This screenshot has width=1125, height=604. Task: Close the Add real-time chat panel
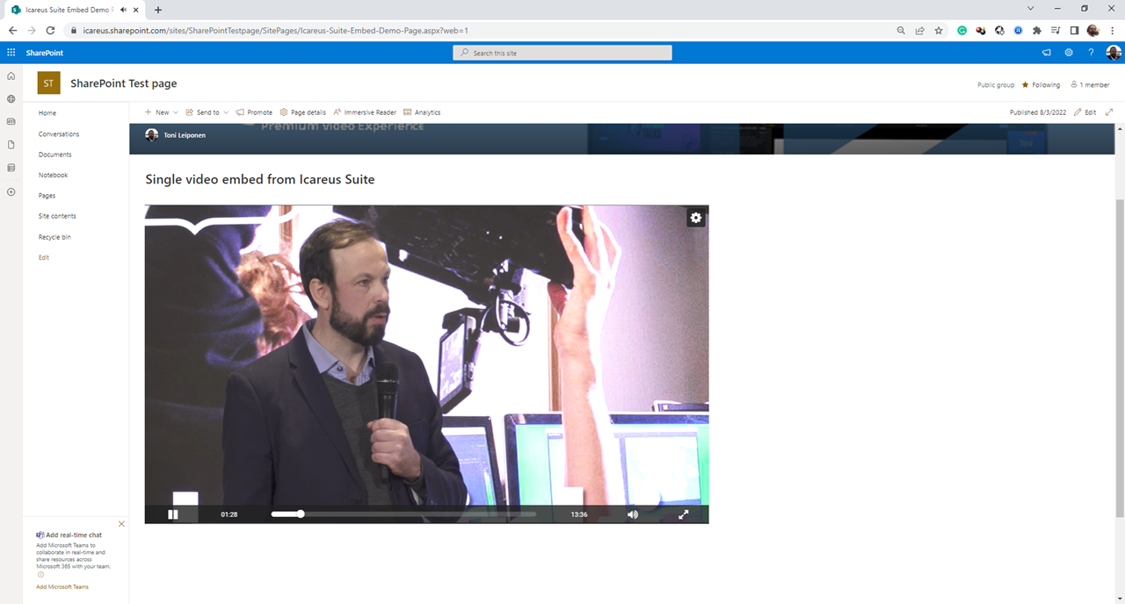click(x=121, y=524)
